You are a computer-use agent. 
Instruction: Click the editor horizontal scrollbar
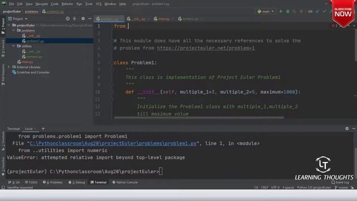click(199, 118)
